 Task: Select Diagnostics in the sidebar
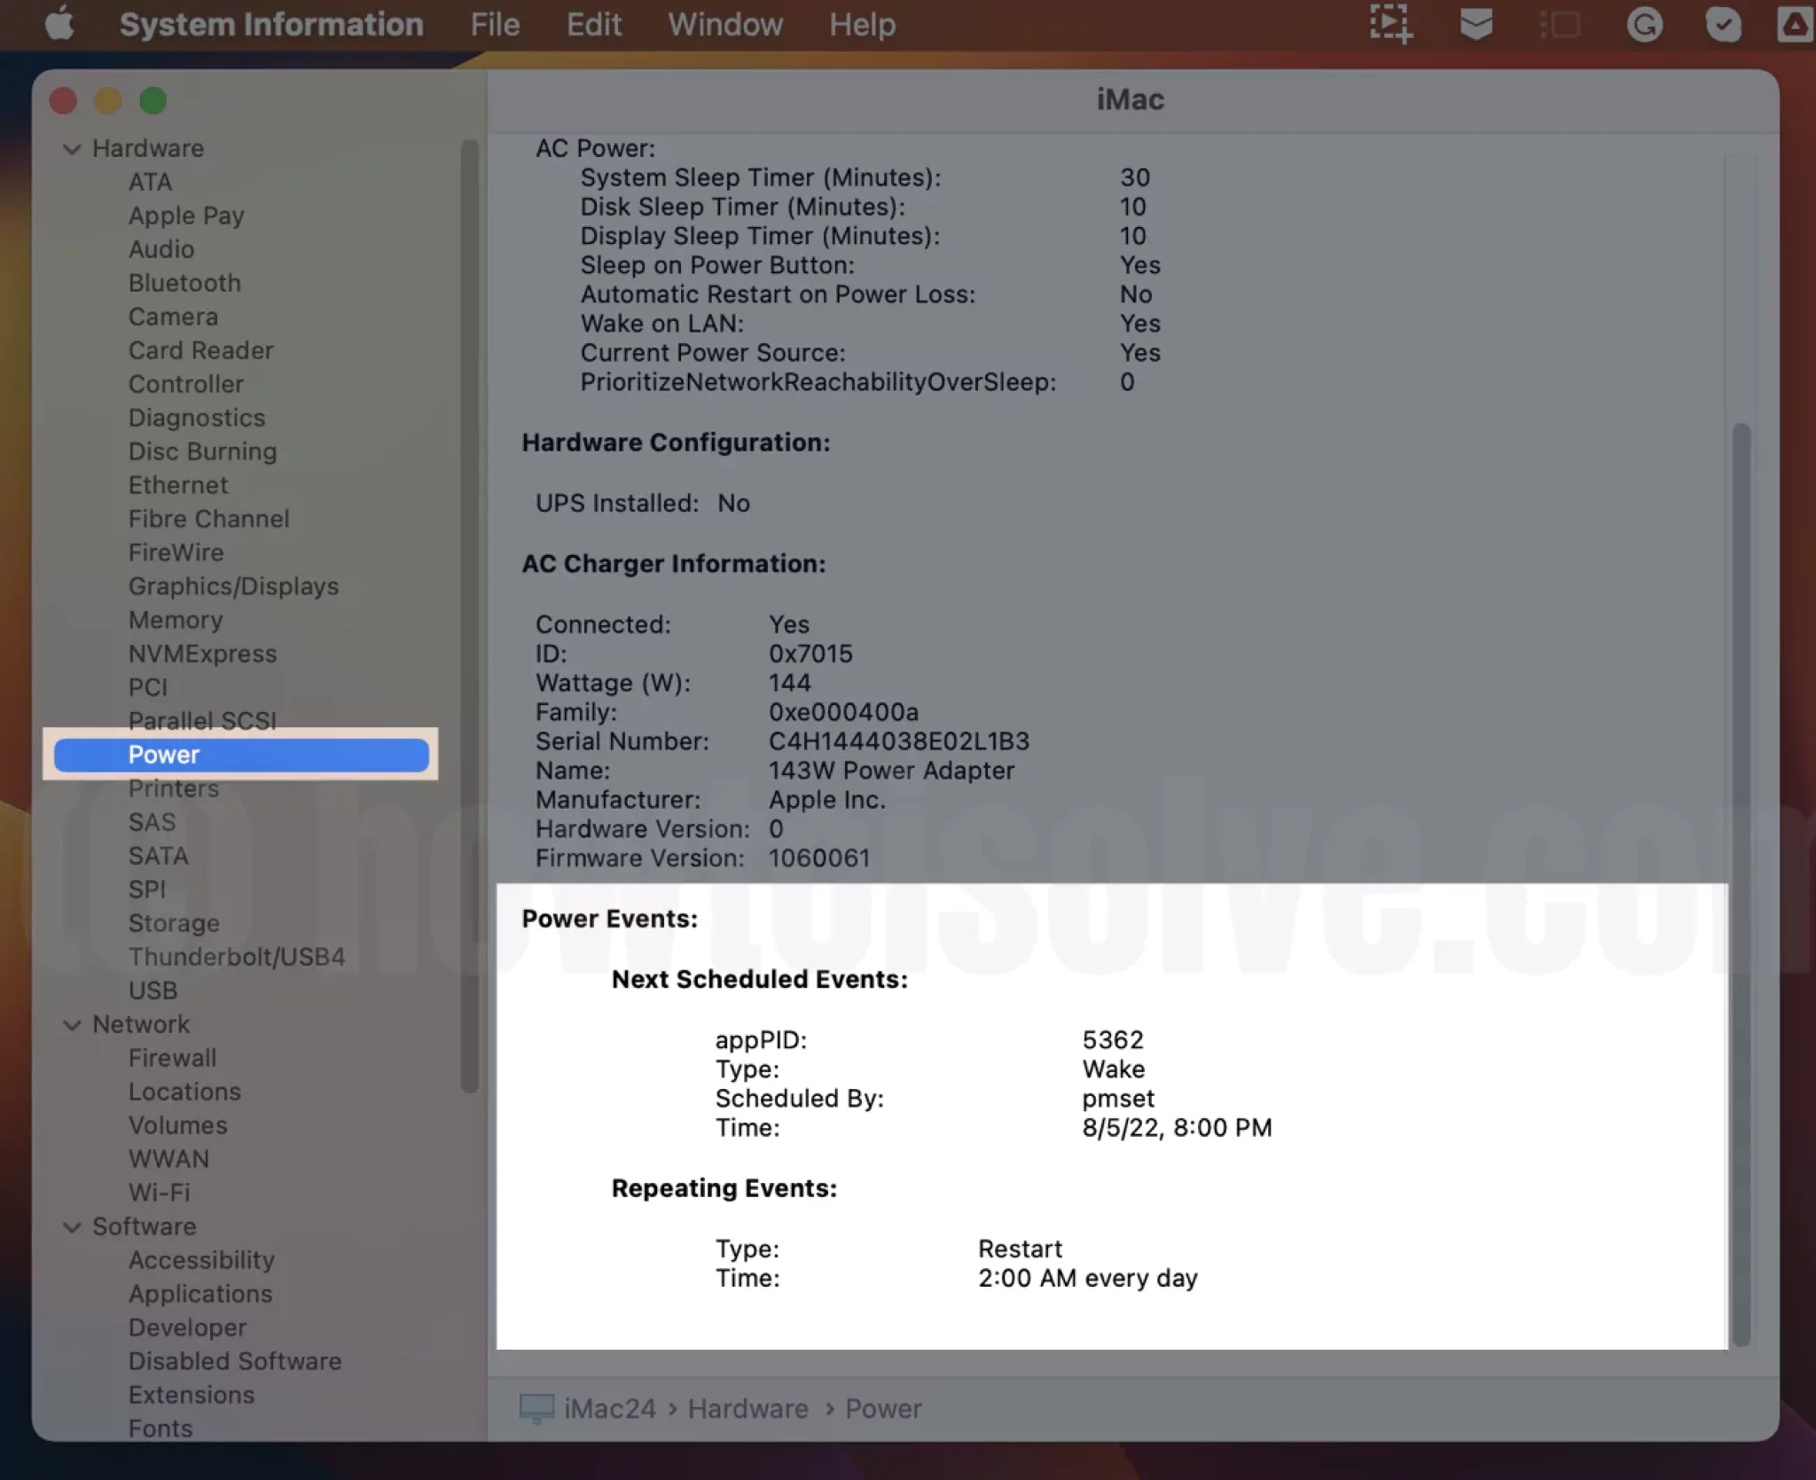tap(196, 418)
